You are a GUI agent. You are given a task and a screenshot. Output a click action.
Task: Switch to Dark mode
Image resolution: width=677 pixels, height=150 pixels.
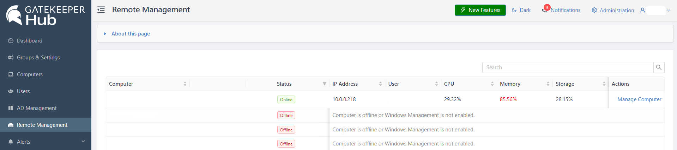pyautogui.click(x=521, y=10)
